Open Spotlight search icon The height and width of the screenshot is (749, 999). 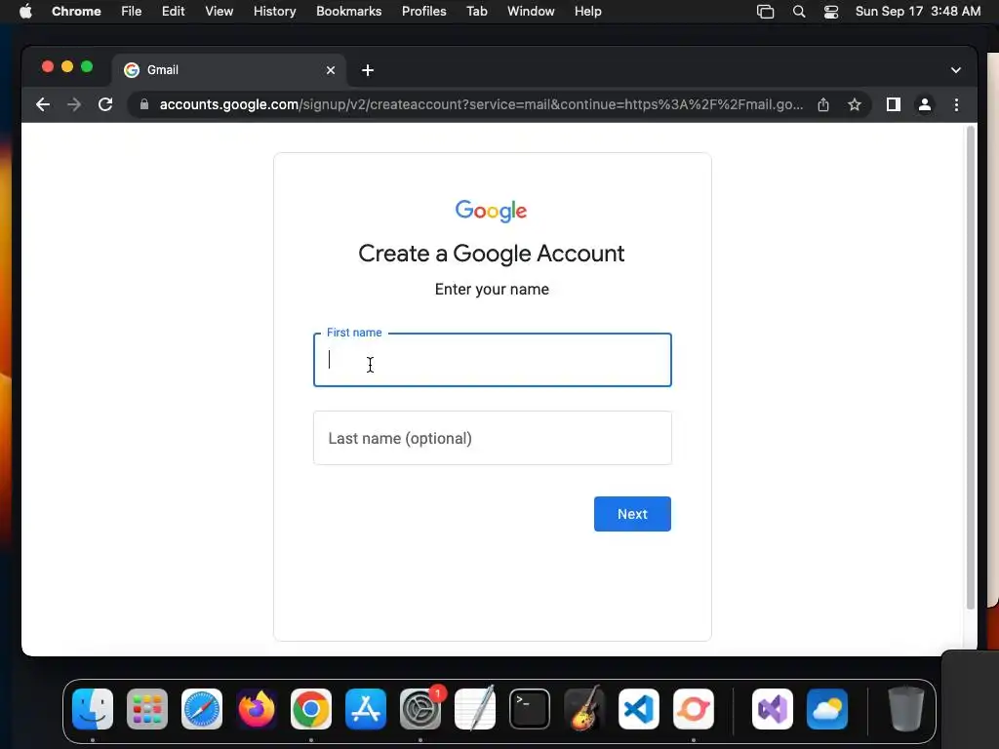[x=799, y=12]
